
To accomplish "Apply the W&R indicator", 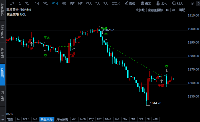I will click(117, 119).
